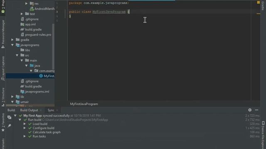
Task: Collapse the umair module
Action: coord(12,102)
